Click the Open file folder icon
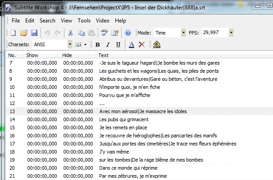This screenshot has width=273, height=180. pyautogui.click(x=24, y=33)
